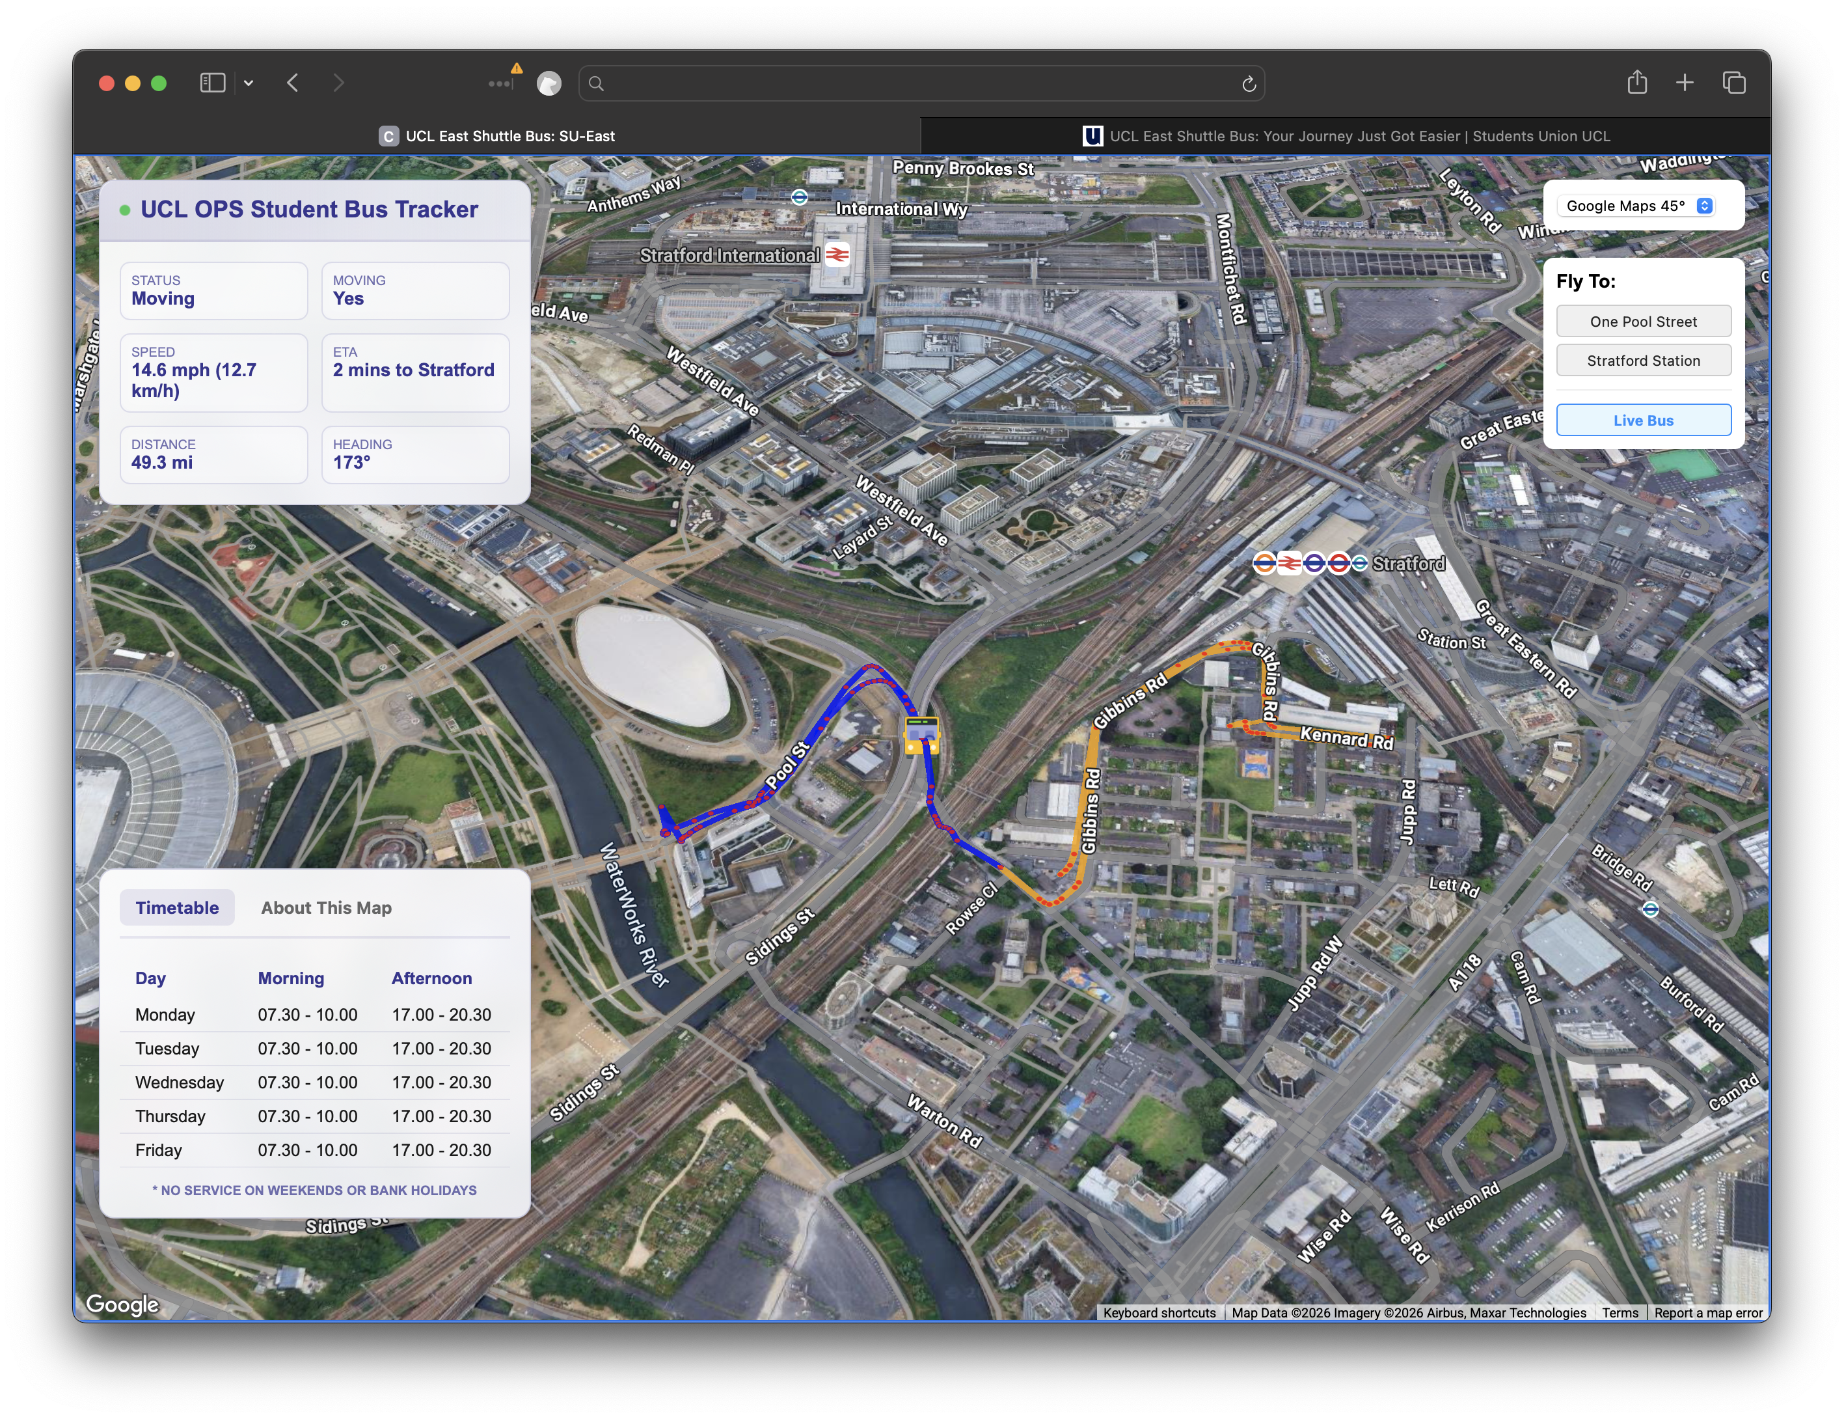Click the Safari address search field
Image resolution: width=1844 pixels, height=1419 pixels.
click(x=920, y=83)
